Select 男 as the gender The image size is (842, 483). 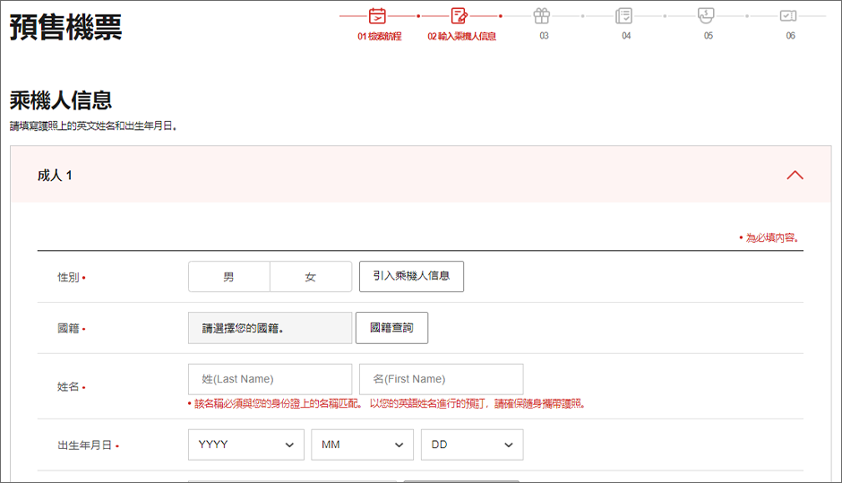(229, 277)
